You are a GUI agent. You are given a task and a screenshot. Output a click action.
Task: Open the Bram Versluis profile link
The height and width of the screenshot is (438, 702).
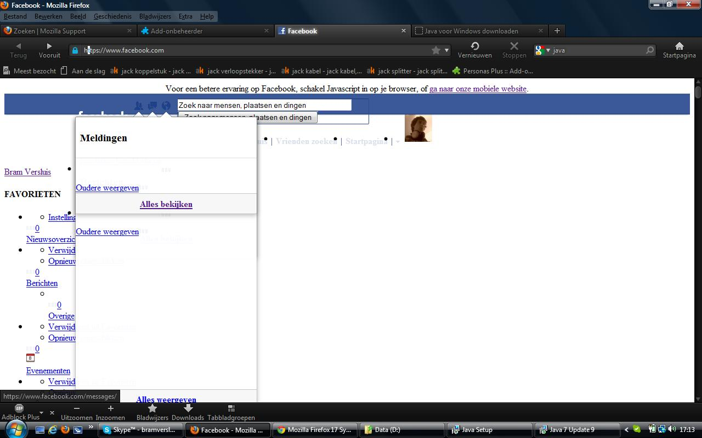click(27, 172)
